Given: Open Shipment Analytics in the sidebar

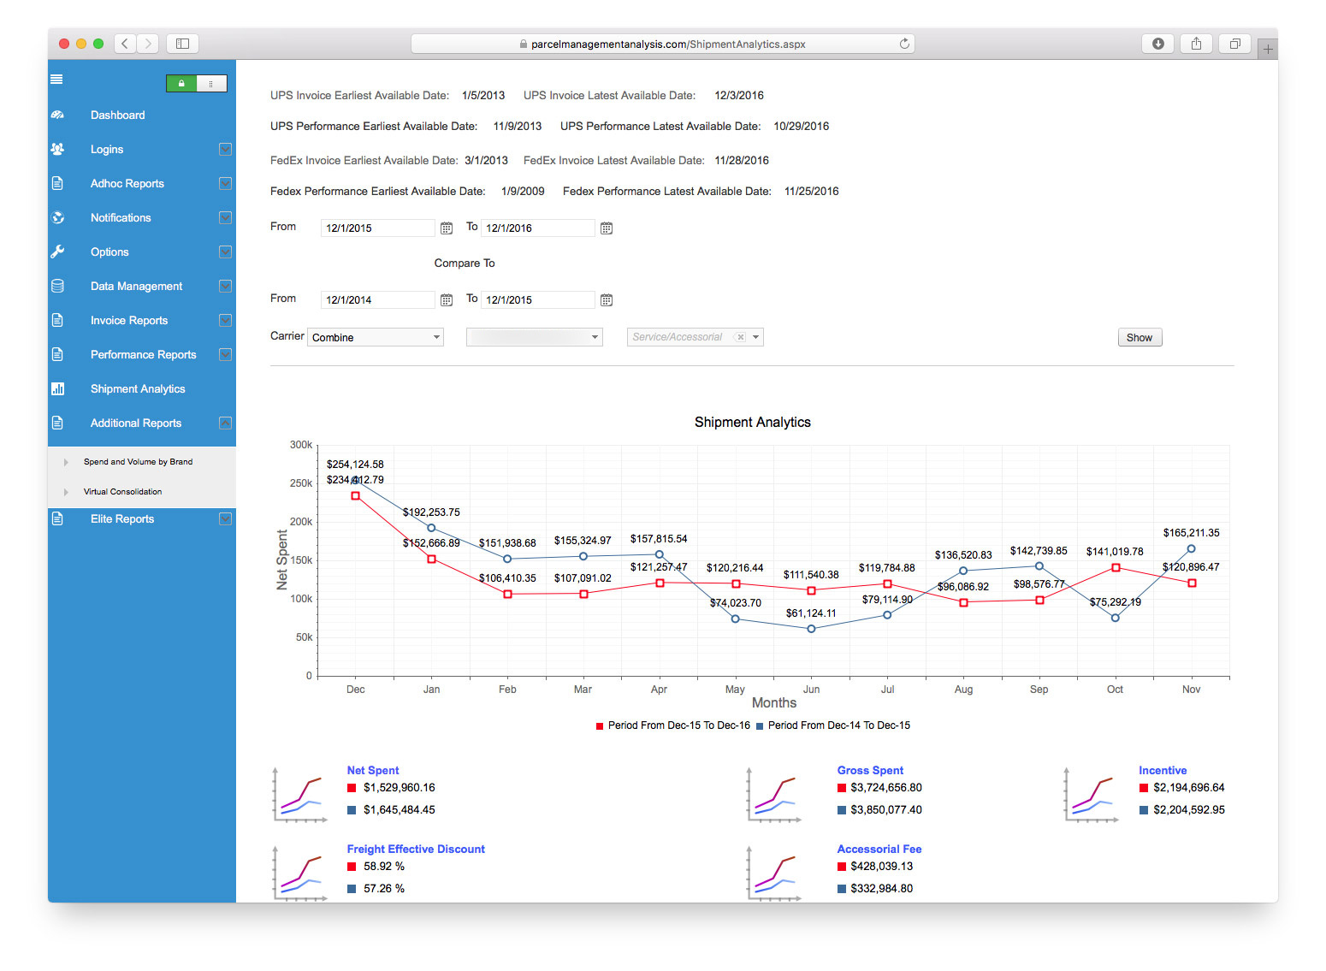Looking at the screenshot, I should coord(138,389).
